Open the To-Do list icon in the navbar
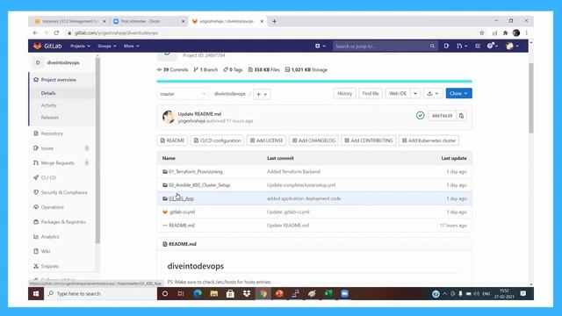 tap(478, 46)
